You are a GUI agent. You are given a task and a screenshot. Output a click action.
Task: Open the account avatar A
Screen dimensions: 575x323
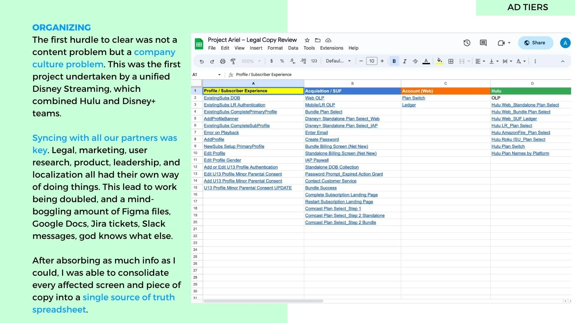(565, 43)
